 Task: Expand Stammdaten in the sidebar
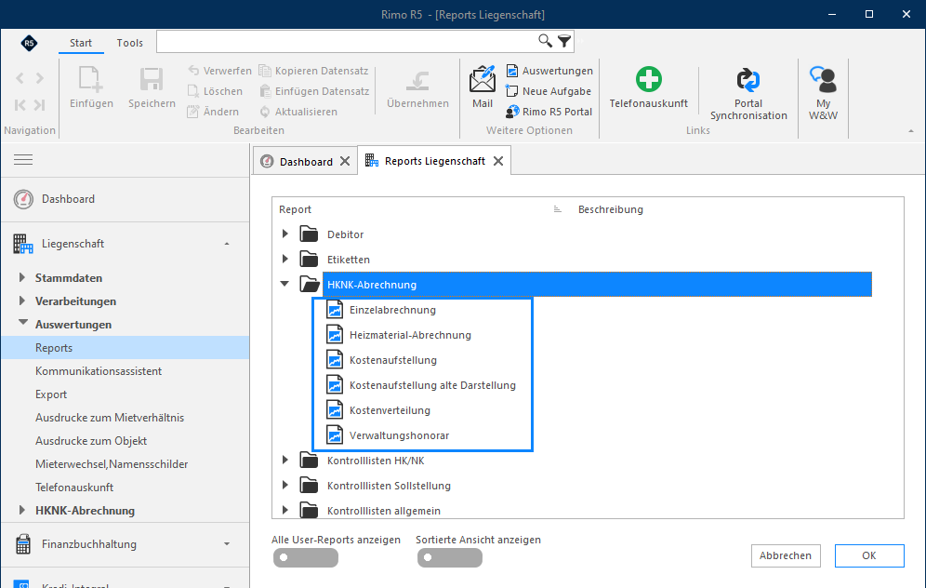click(22, 277)
